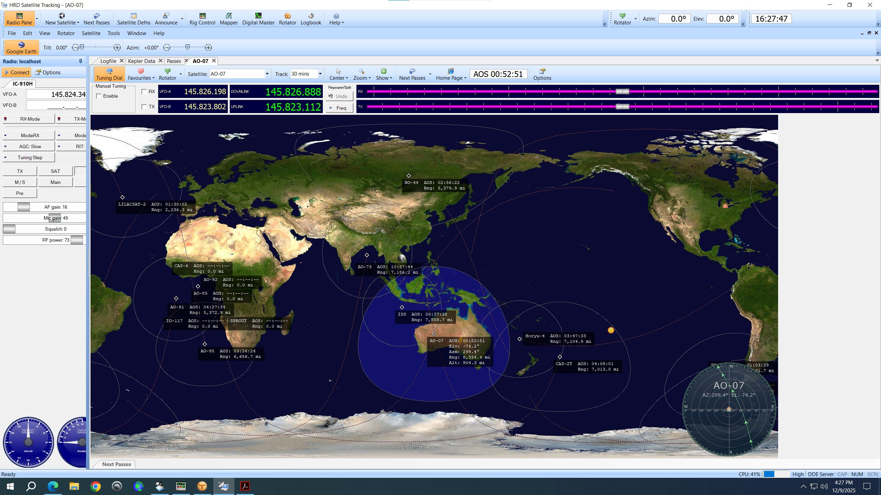Viewport: 881px width, 495px height.
Task: Open the Track 30 mins dropdown
Action: point(320,74)
